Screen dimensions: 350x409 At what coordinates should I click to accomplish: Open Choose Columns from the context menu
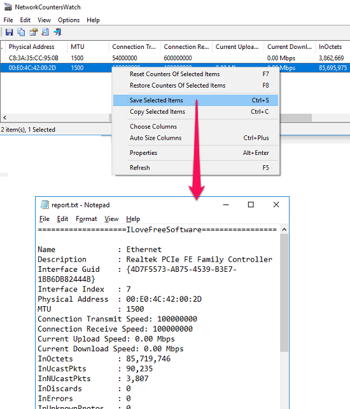click(x=196, y=126)
